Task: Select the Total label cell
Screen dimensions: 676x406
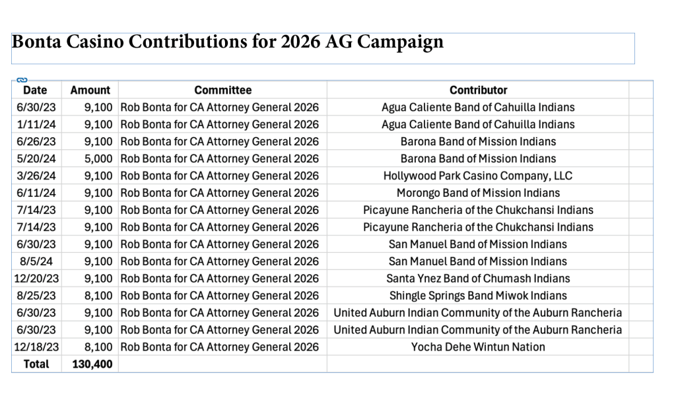Action: click(36, 364)
